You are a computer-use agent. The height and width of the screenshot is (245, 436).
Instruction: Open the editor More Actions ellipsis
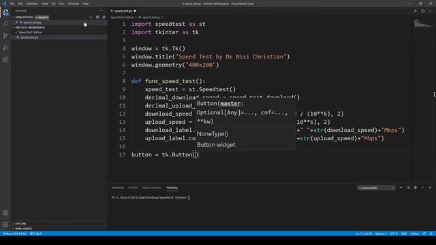point(430,11)
